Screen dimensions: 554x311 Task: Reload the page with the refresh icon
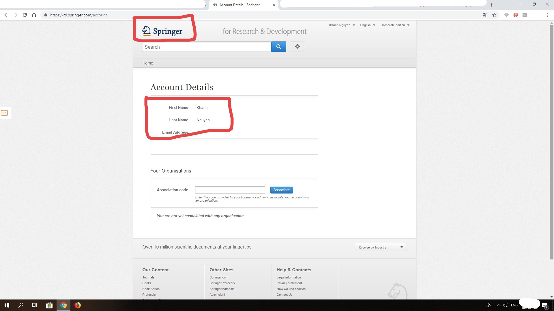(25, 15)
